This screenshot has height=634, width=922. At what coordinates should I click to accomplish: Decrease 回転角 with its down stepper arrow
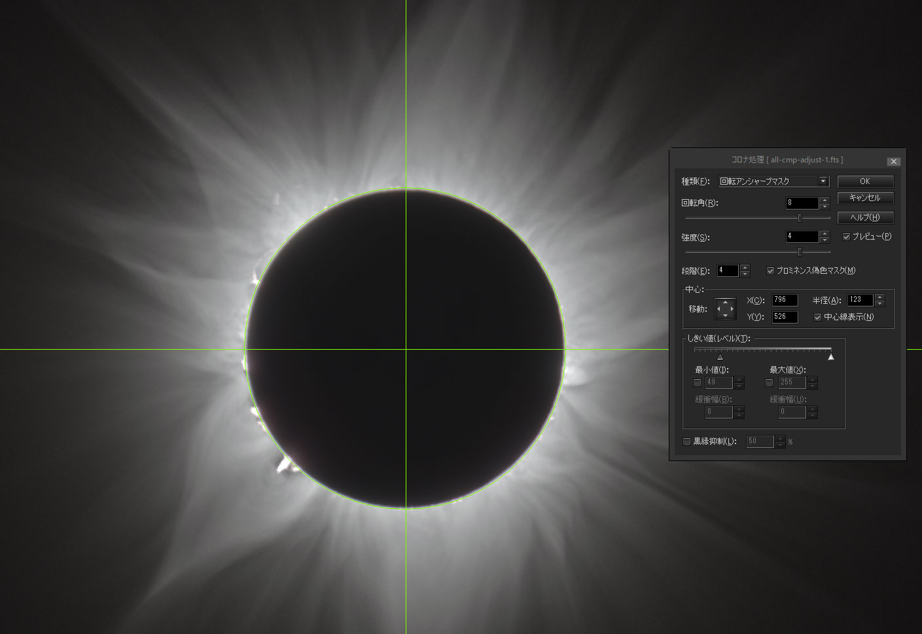click(824, 206)
